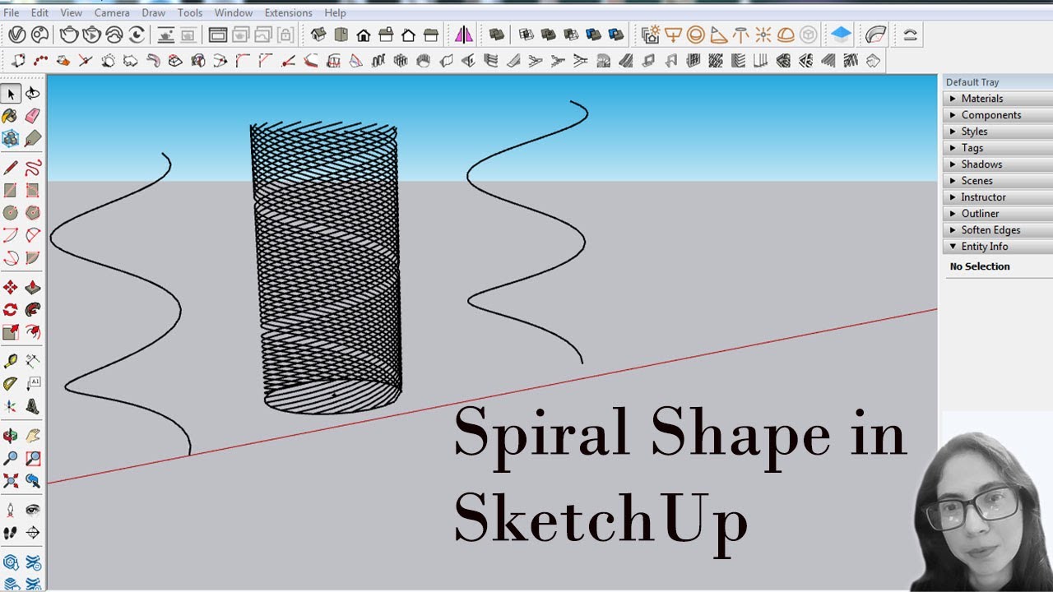Activate the Orbit camera tool

point(11,436)
